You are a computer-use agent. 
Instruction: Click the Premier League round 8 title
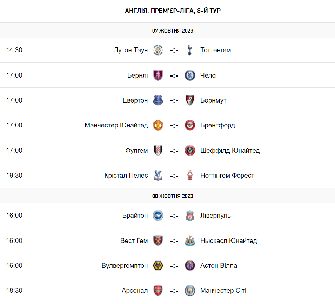[x=173, y=11]
